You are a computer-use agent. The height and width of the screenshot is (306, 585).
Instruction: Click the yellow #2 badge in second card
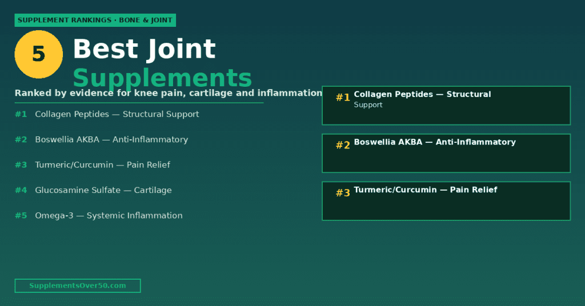tap(343, 145)
